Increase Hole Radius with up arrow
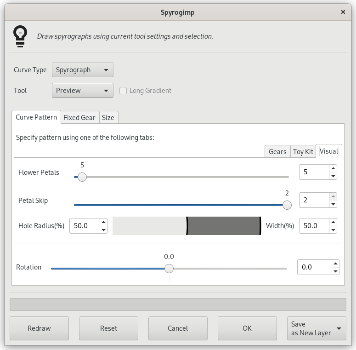 click(x=103, y=222)
